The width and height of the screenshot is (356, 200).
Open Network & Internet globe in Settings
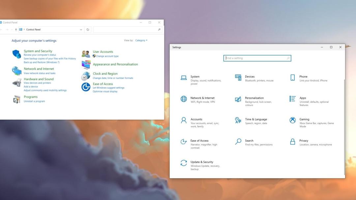(184, 99)
